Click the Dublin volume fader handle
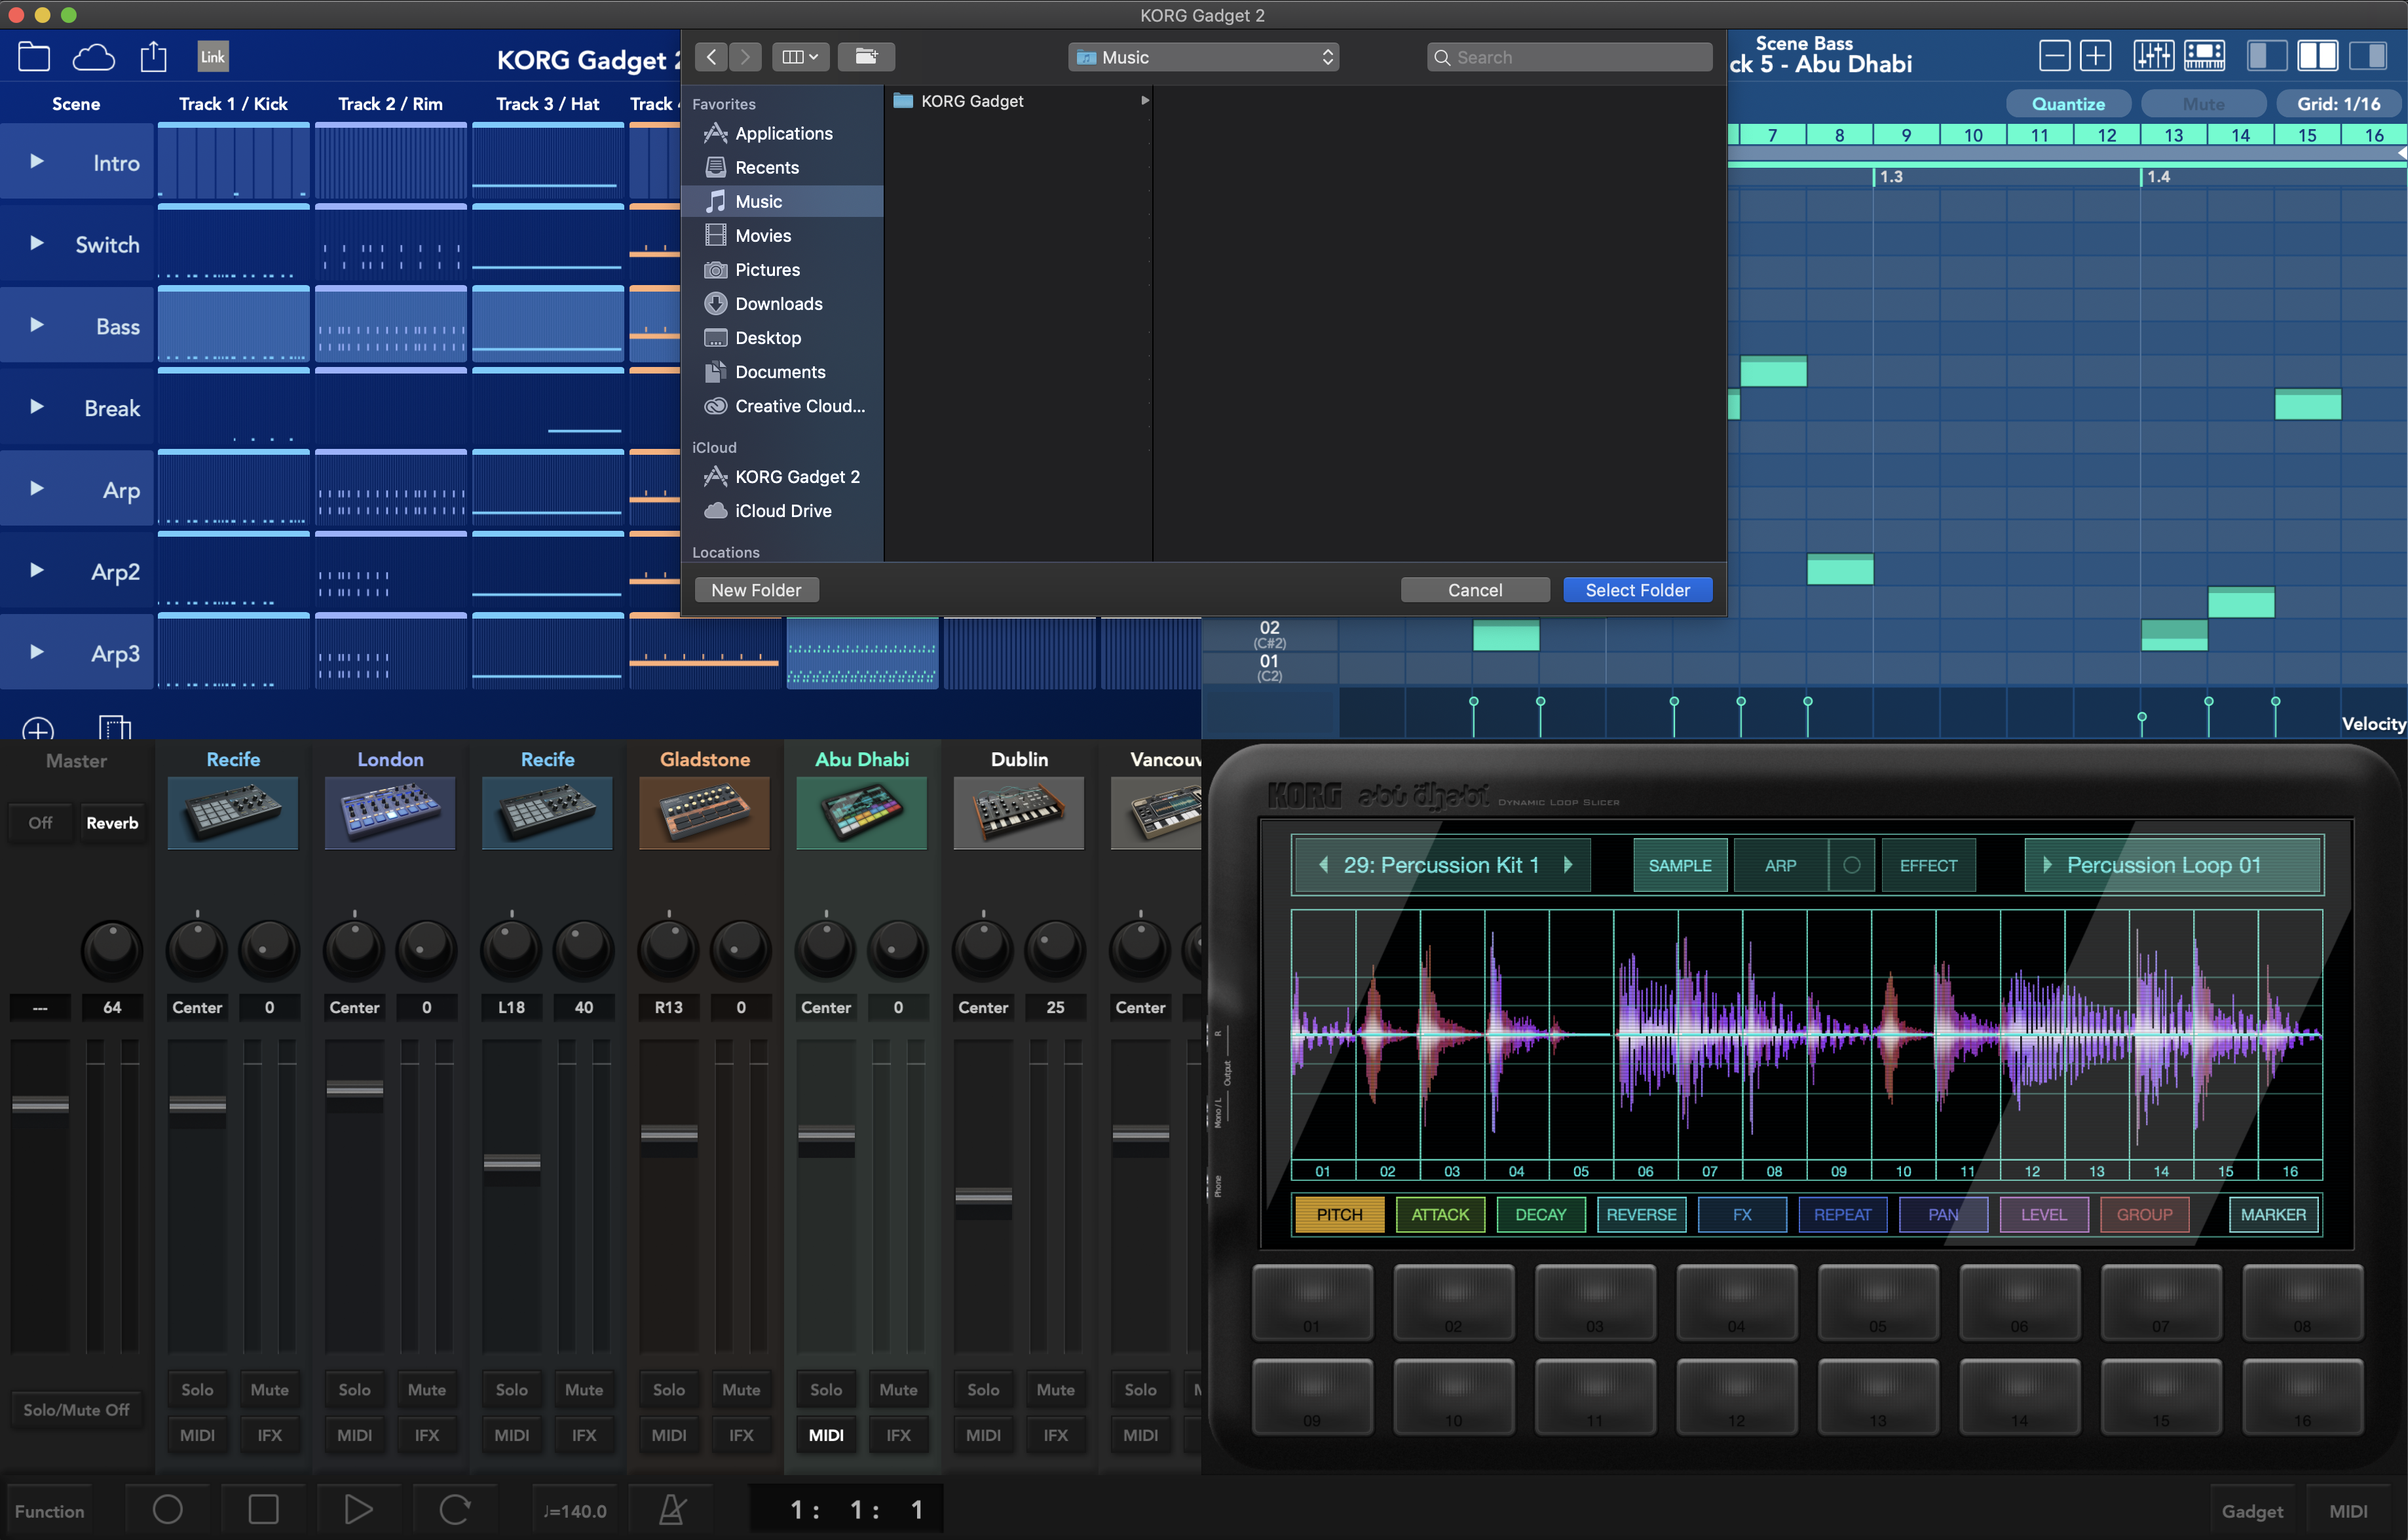The width and height of the screenshot is (2408, 1540). tap(983, 1196)
